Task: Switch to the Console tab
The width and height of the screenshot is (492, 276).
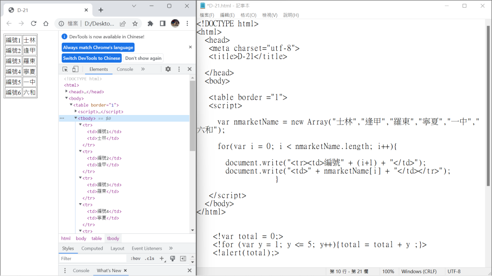Action: point(125,69)
